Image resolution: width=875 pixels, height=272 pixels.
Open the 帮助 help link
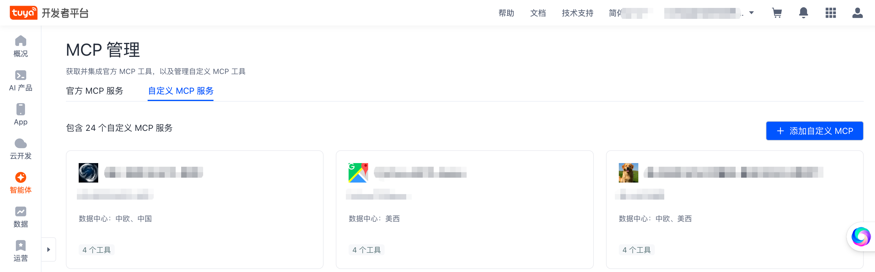click(x=506, y=13)
